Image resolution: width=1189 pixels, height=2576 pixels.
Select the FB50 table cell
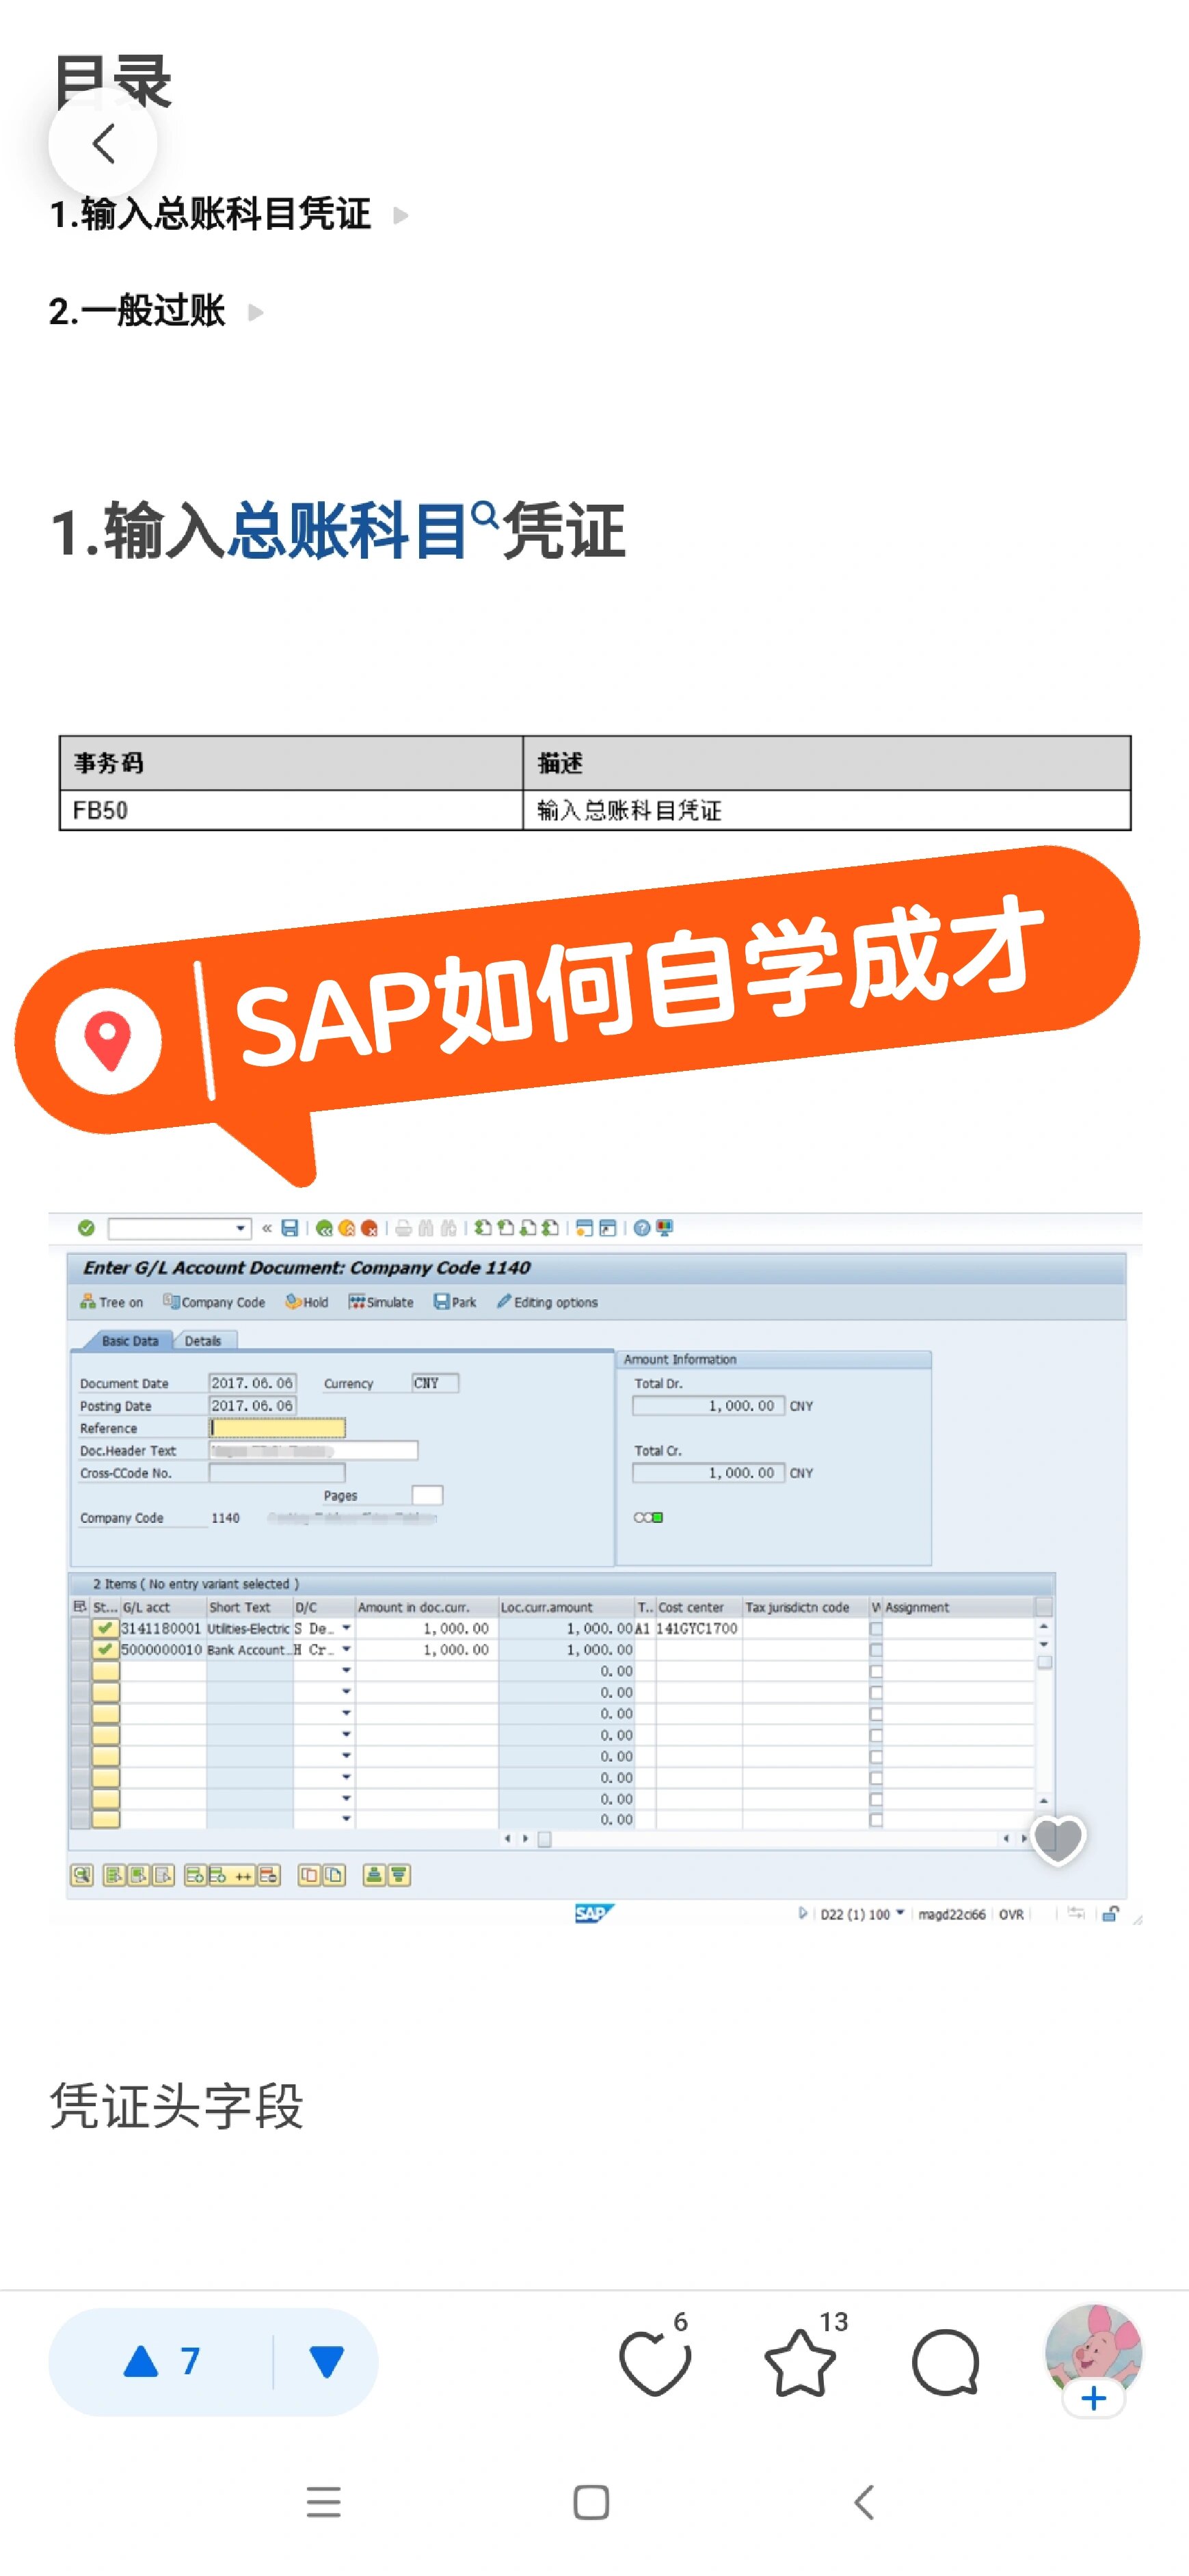tap(291, 810)
